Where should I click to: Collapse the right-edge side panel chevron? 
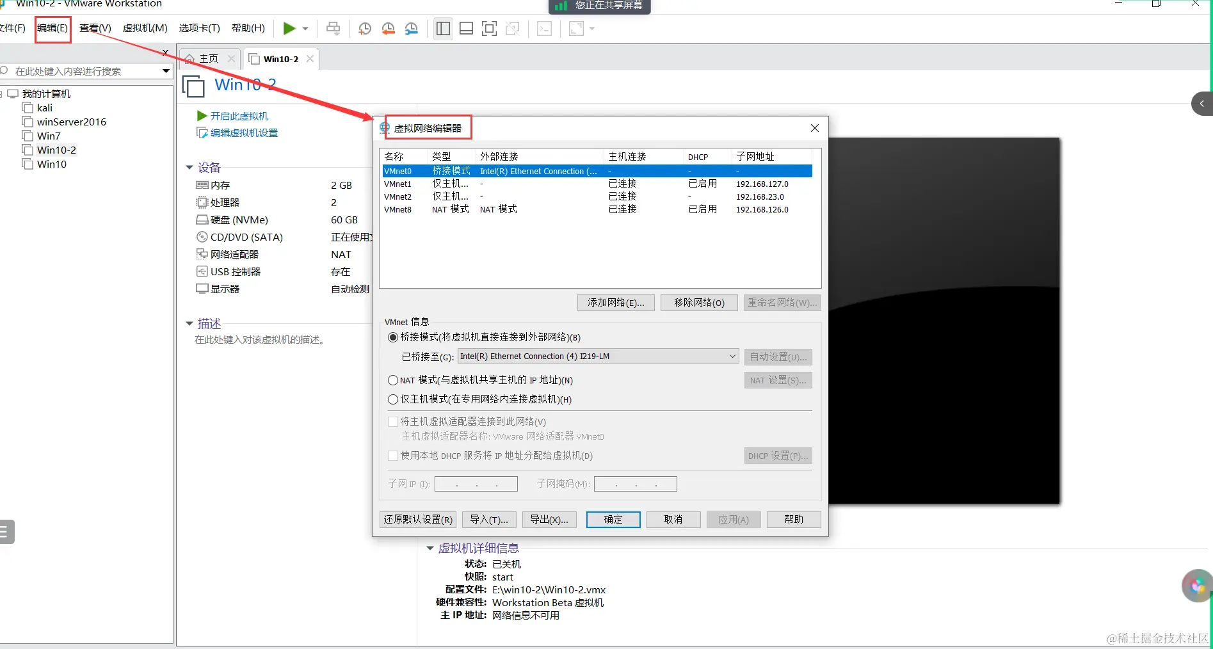[x=1202, y=104]
